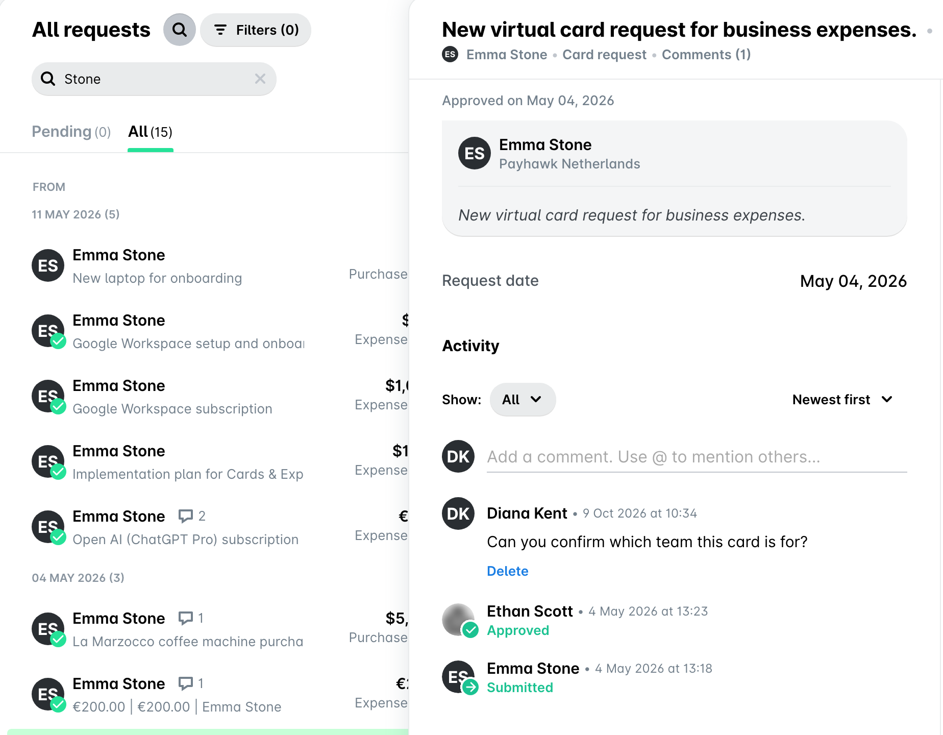Delete Diana Kent's comment
The height and width of the screenshot is (735, 943).
508,571
